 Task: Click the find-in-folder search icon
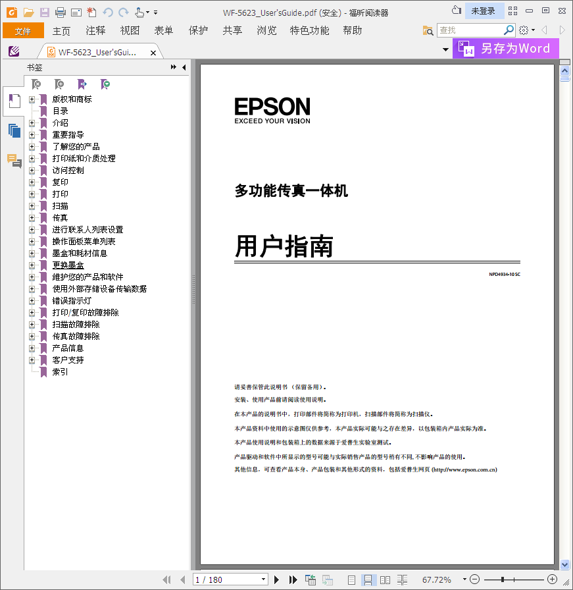428,30
